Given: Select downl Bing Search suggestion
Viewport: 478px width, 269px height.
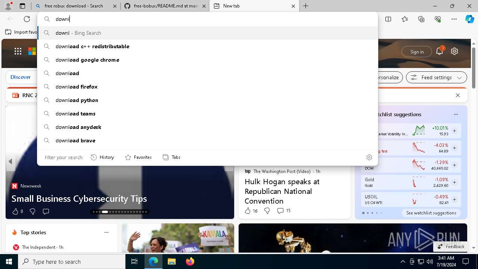Looking at the screenshot, I should (x=208, y=33).
